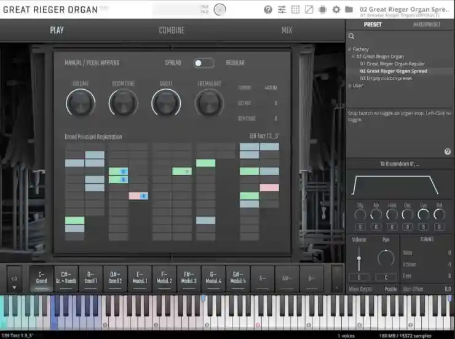Open settings gear icon
This screenshot has height=339, width=455.
336,10
